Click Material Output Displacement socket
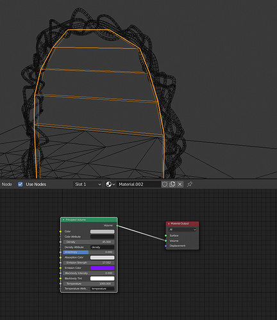This screenshot has width=277, height=320. 165,246
